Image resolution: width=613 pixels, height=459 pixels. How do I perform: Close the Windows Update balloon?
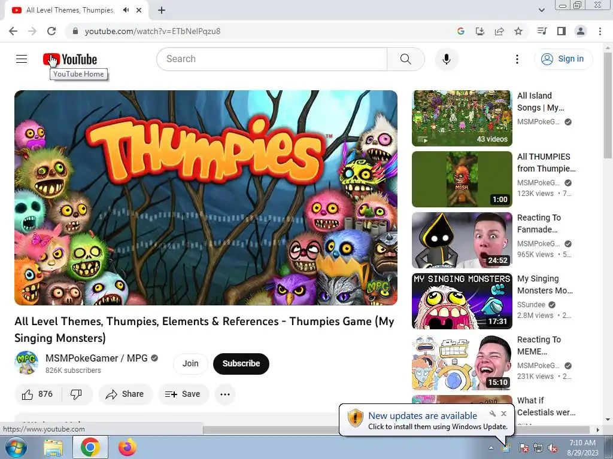[x=504, y=414]
